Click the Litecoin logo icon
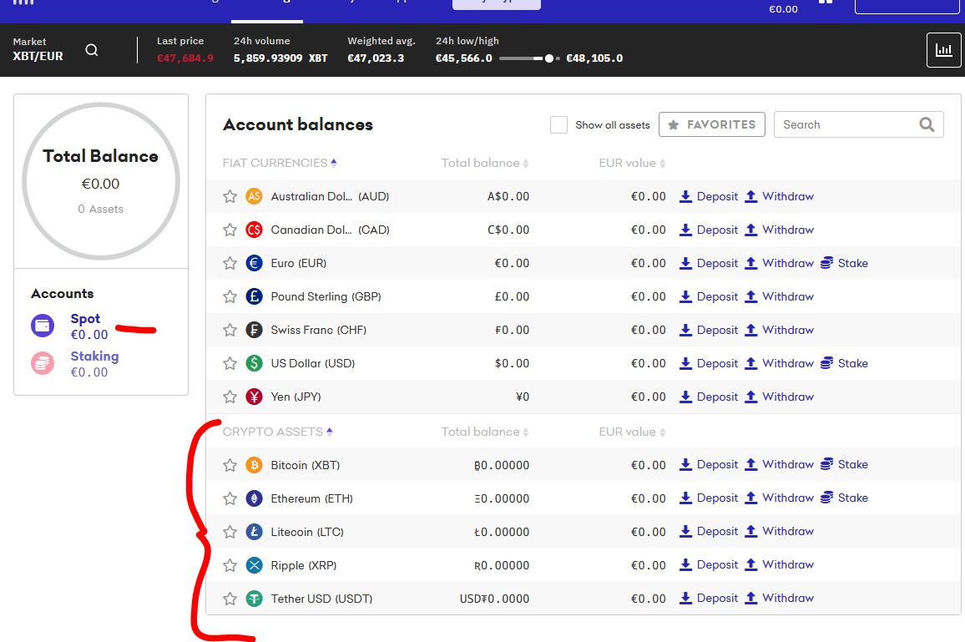The height and width of the screenshot is (642, 965). click(x=254, y=532)
